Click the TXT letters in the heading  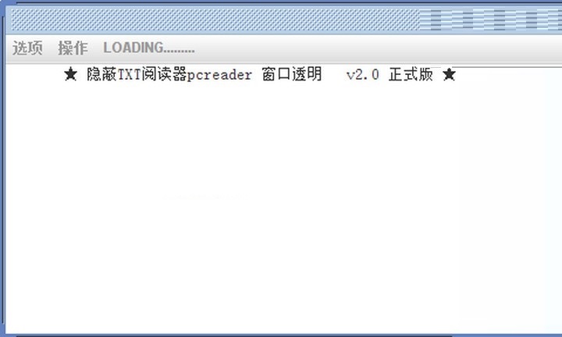pos(129,74)
